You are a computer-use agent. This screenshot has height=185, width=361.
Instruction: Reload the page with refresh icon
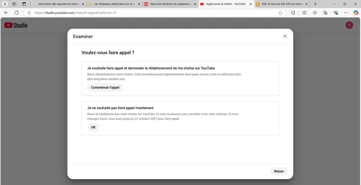17,13
